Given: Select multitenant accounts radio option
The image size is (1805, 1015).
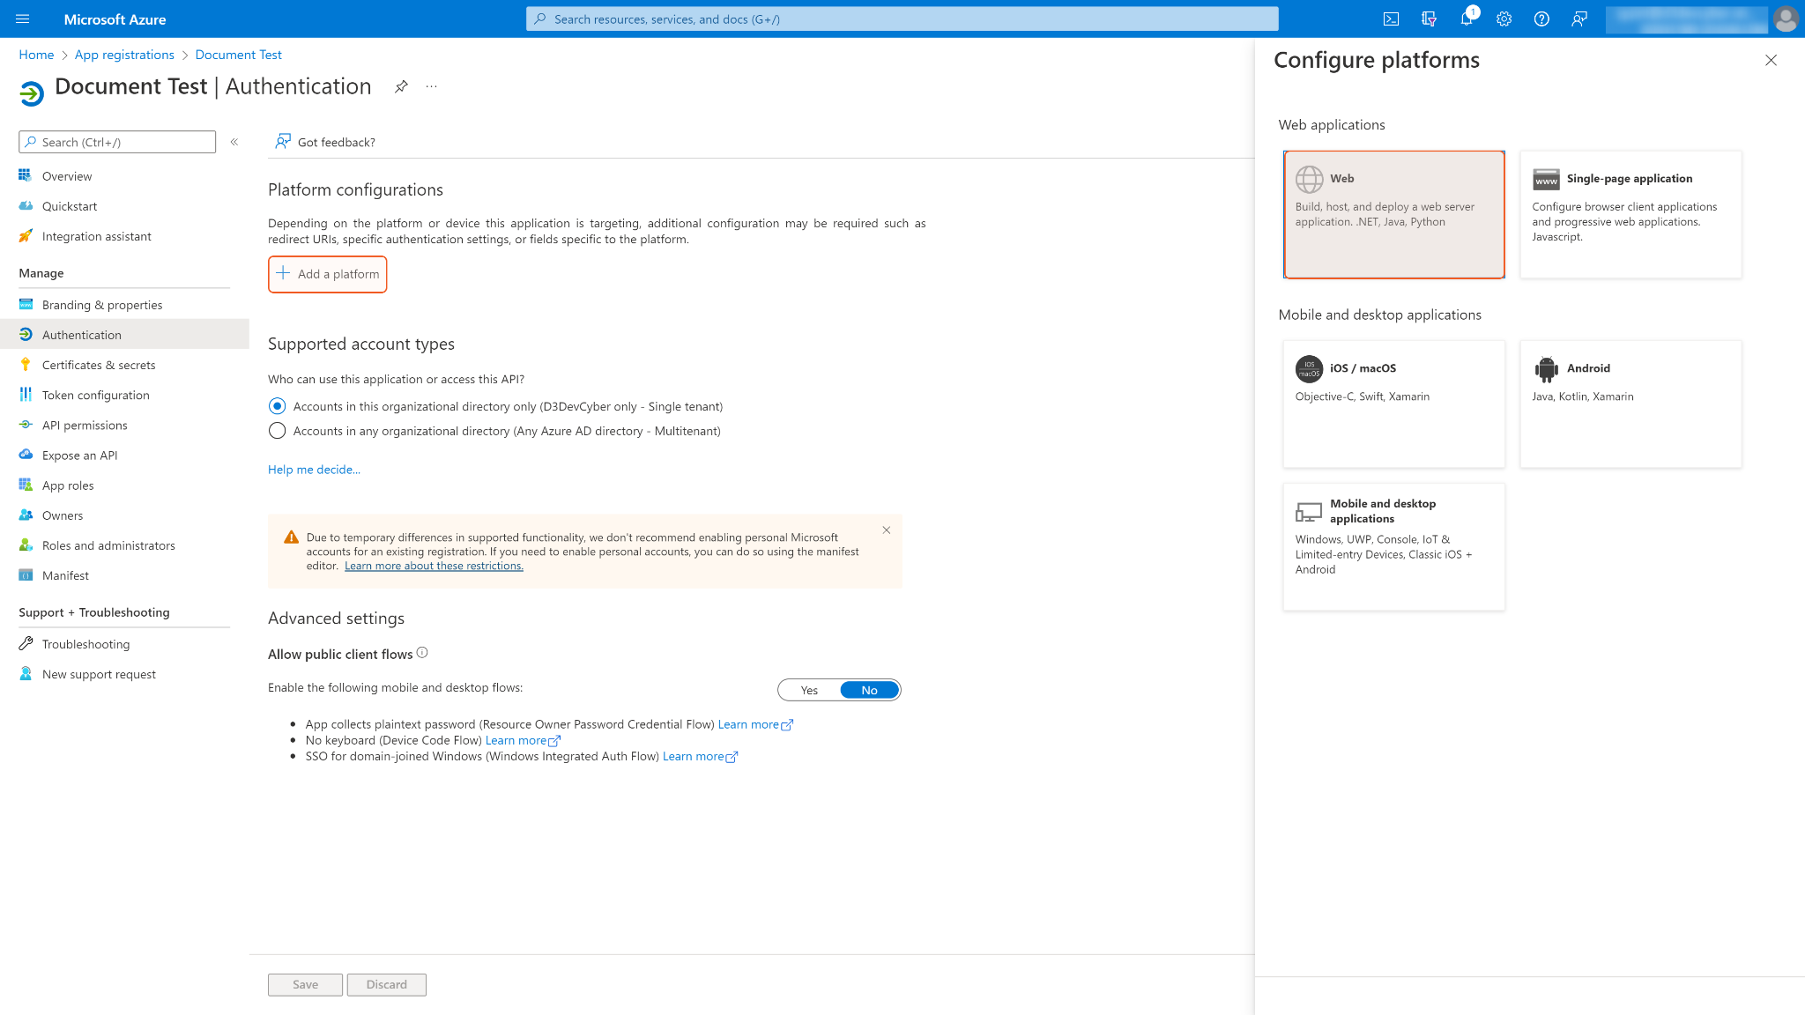Looking at the screenshot, I should (278, 431).
